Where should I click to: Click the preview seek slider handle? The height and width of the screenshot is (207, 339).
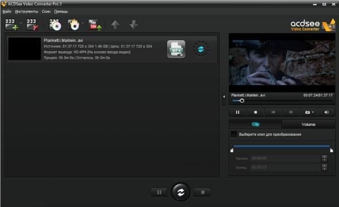pyautogui.click(x=242, y=101)
